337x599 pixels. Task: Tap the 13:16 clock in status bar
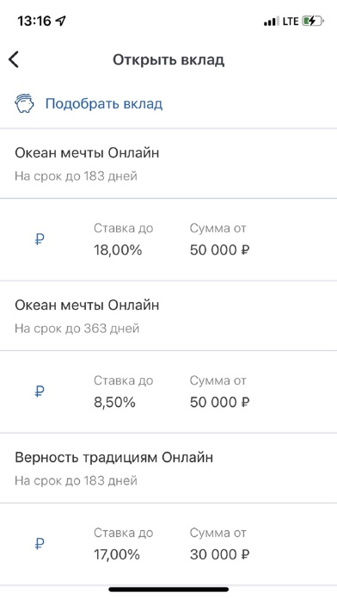coord(34,21)
